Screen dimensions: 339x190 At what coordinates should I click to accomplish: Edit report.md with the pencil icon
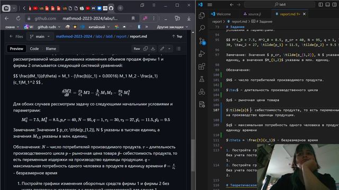[162, 49]
